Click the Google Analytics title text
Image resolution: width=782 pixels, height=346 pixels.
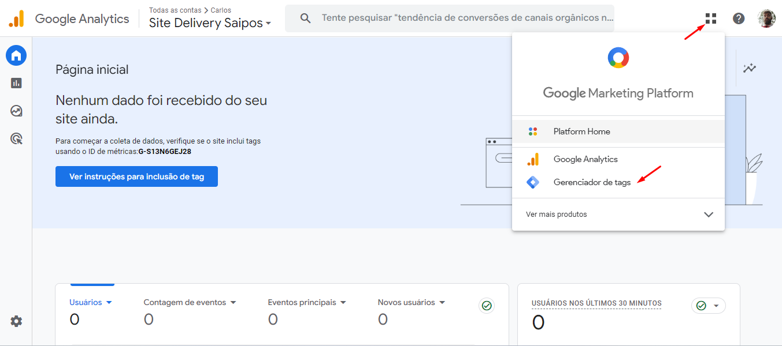[x=82, y=19]
